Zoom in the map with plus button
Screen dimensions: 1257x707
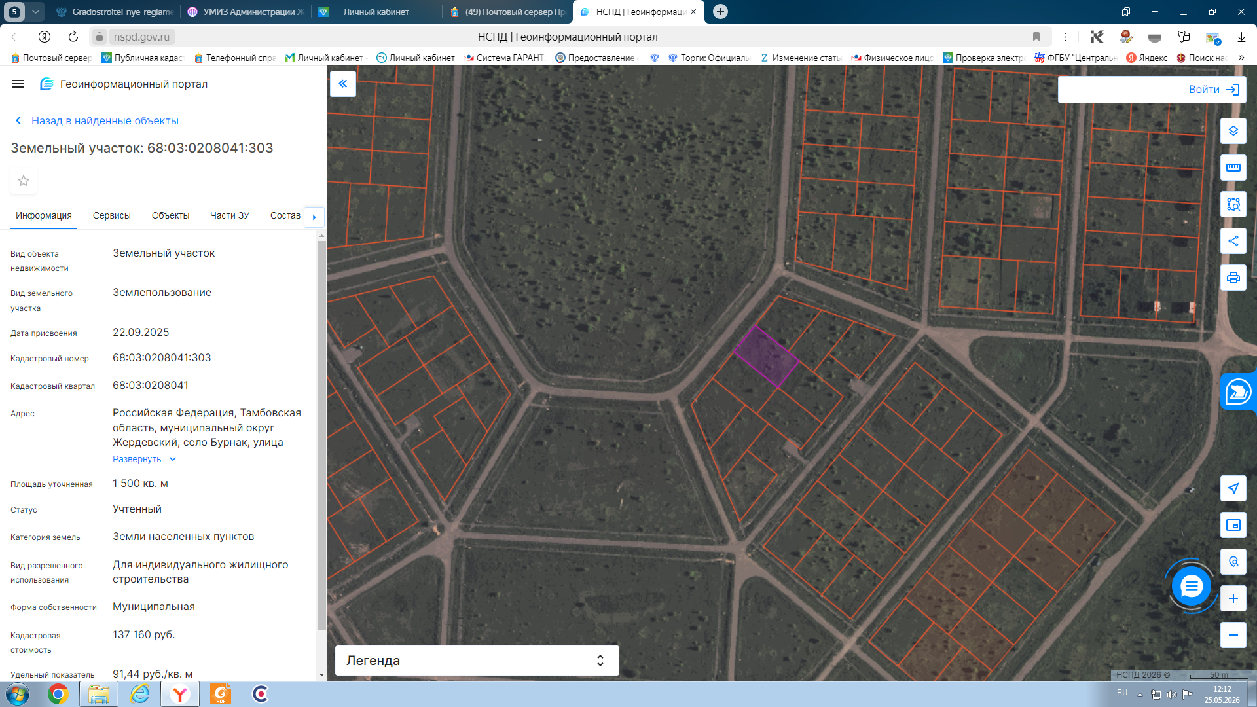click(x=1233, y=598)
